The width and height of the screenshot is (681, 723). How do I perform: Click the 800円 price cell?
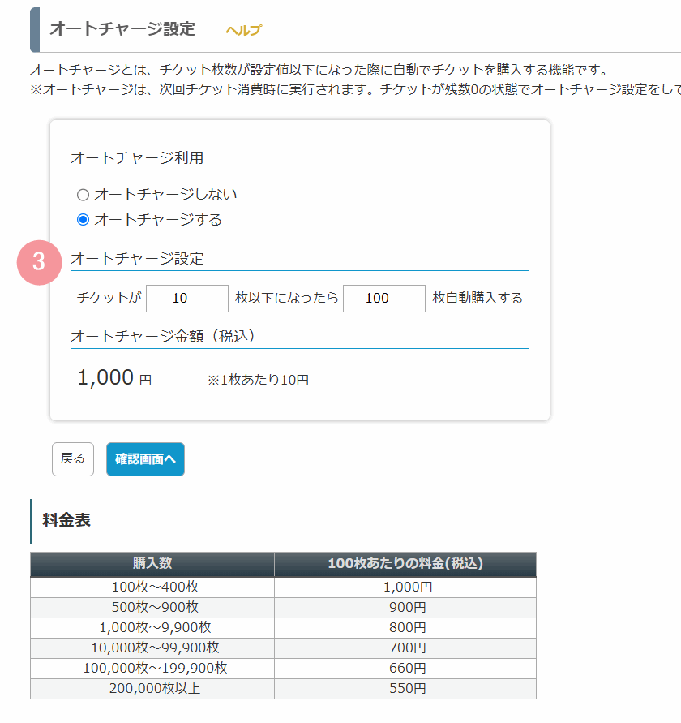coord(405,628)
